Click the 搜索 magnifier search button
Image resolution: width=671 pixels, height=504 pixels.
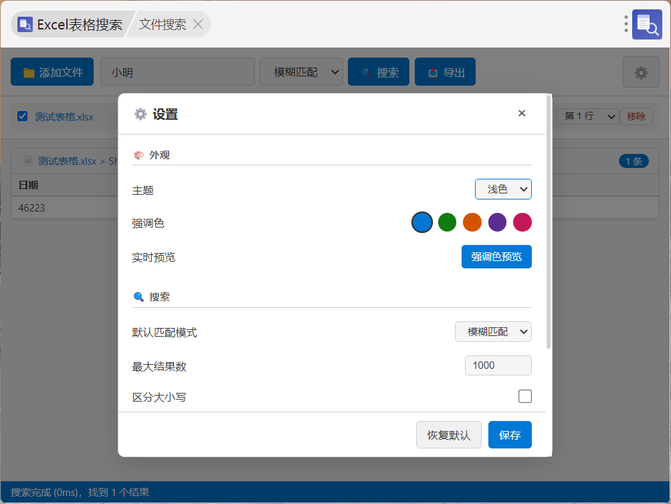pos(379,72)
